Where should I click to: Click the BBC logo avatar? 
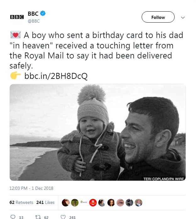point(17,17)
